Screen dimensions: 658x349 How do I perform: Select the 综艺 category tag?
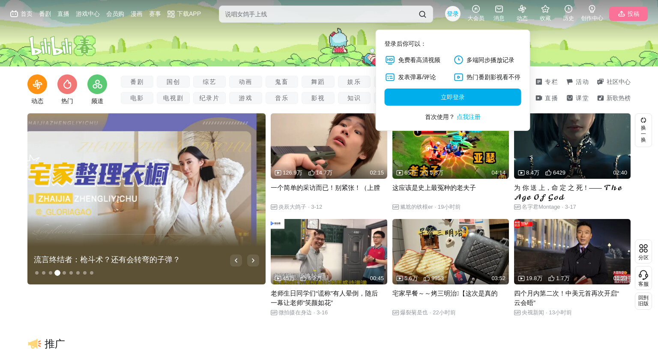(209, 82)
